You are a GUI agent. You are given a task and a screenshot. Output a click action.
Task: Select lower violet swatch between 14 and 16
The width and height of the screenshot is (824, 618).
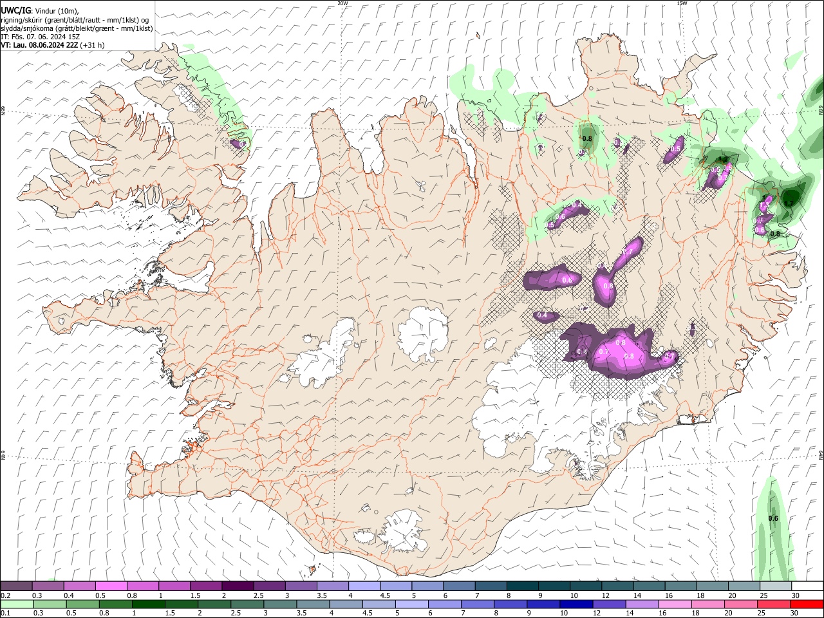(643, 604)
